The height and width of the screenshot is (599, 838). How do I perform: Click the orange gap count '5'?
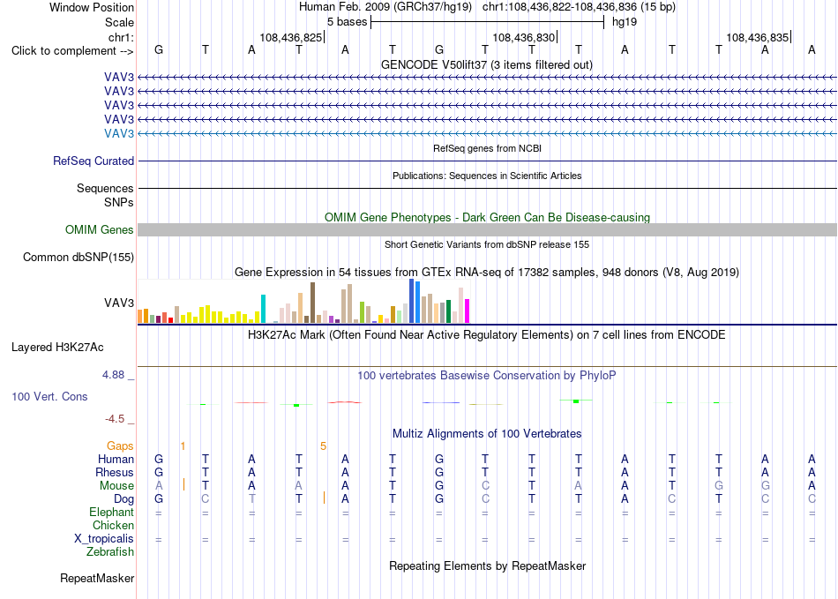pyautogui.click(x=324, y=446)
